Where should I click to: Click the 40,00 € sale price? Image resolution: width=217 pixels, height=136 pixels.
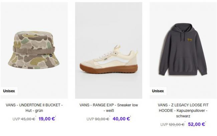point(121,119)
